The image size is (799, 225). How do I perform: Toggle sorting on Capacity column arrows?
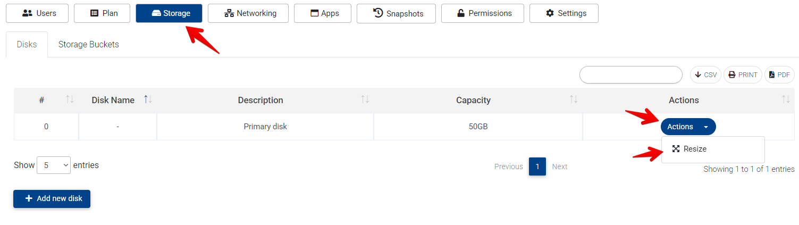click(574, 99)
